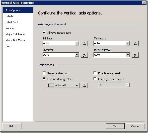
Task: Increase logarithmic base with spinner up arrow
Action: 128,84
